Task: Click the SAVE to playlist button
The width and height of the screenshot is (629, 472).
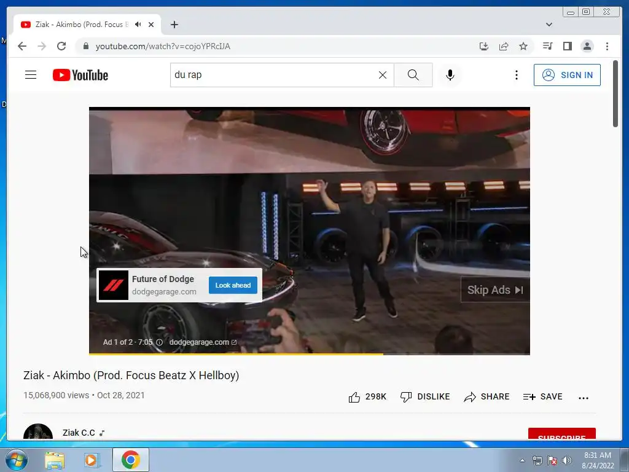Action: tap(542, 397)
